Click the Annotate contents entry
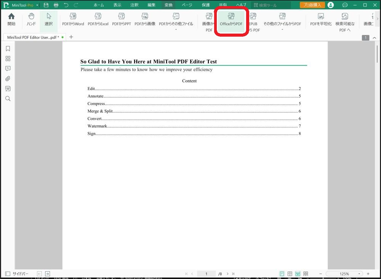 point(194,96)
